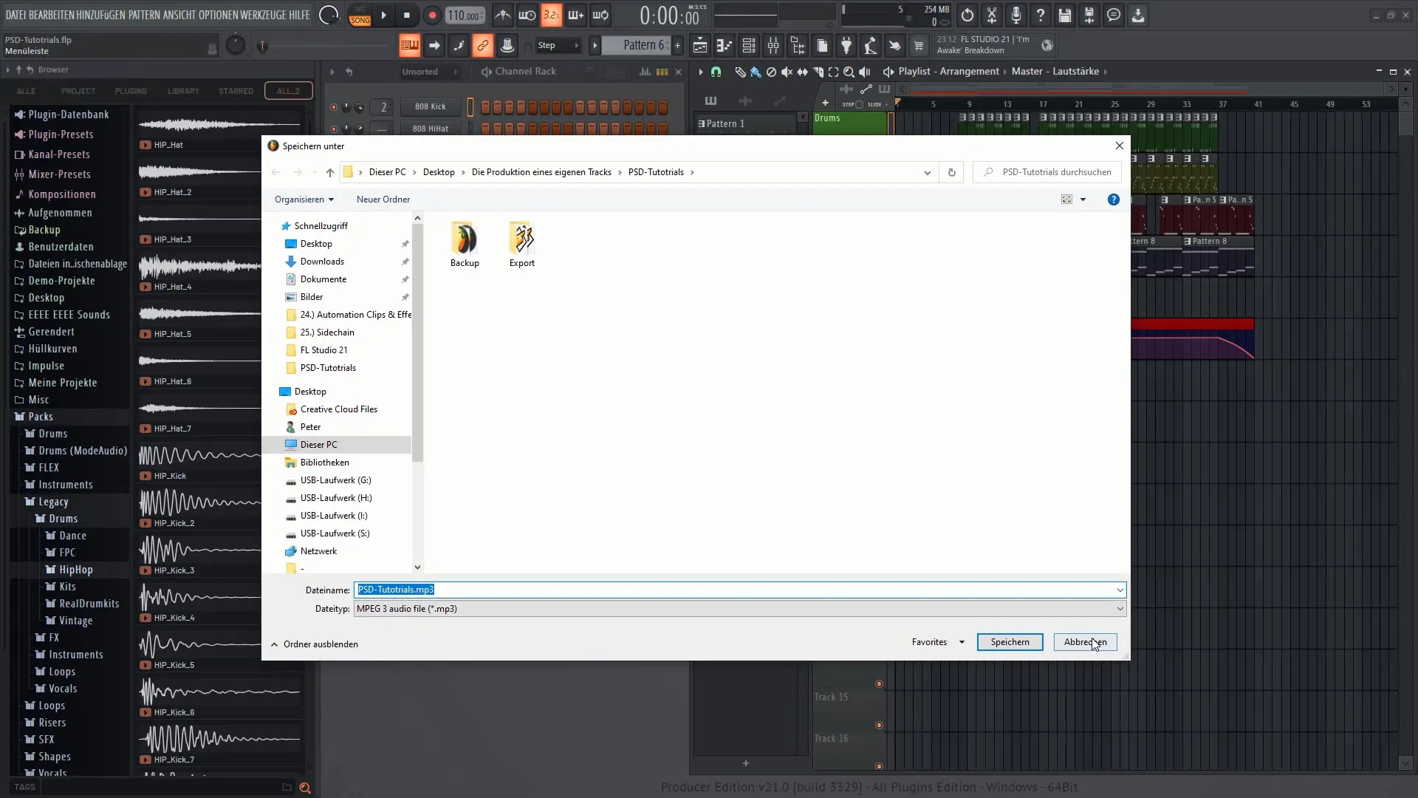Check the Starred tab in browser panel
This screenshot has width=1418, height=798.
[236, 91]
